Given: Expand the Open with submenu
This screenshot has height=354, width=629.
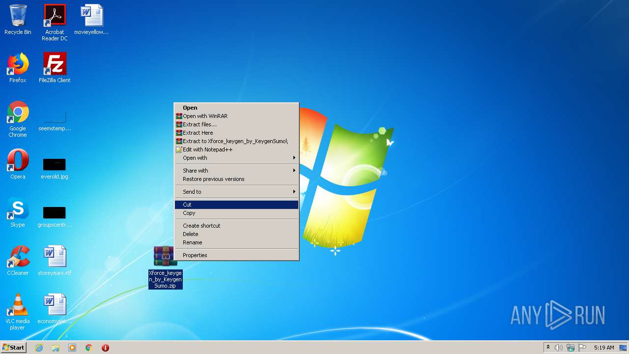Looking at the screenshot, I should (236, 158).
